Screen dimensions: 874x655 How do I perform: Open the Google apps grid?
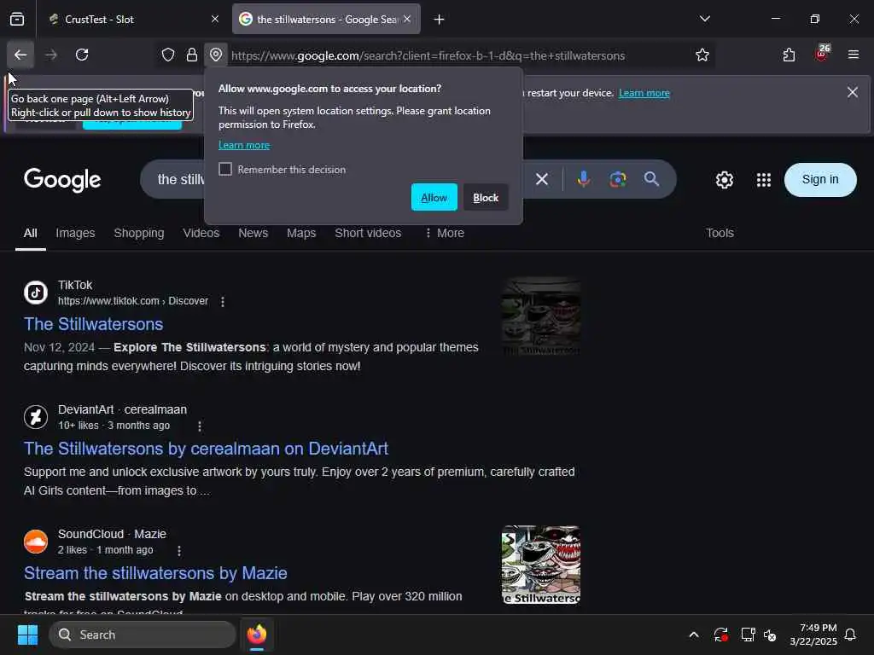click(764, 180)
